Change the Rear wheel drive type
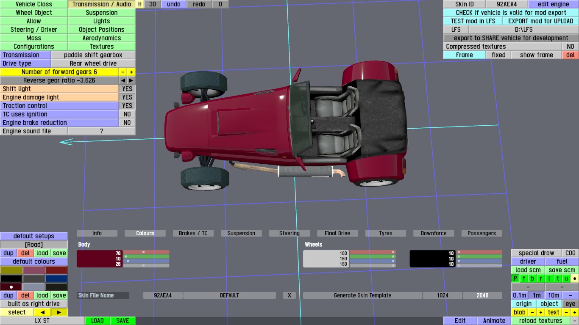This screenshot has height=325, width=579. pyautogui.click(x=93, y=63)
